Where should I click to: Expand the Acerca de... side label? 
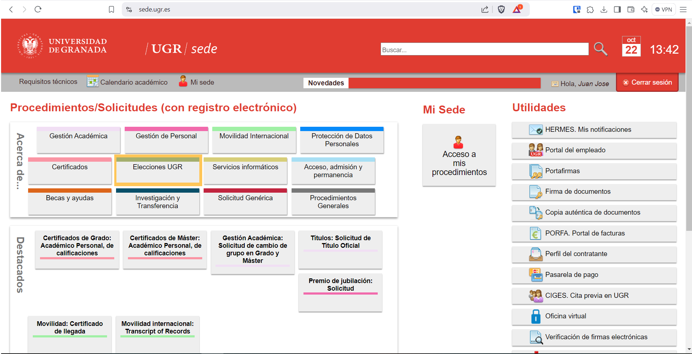20,161
